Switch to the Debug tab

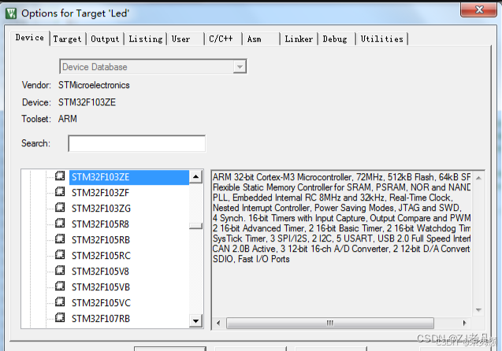[x=335, y=39]
